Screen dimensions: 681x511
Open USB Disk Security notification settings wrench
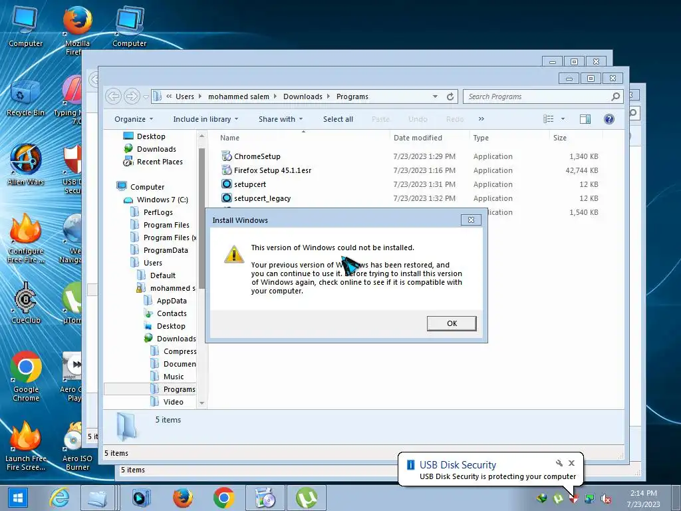coord(559,463)
